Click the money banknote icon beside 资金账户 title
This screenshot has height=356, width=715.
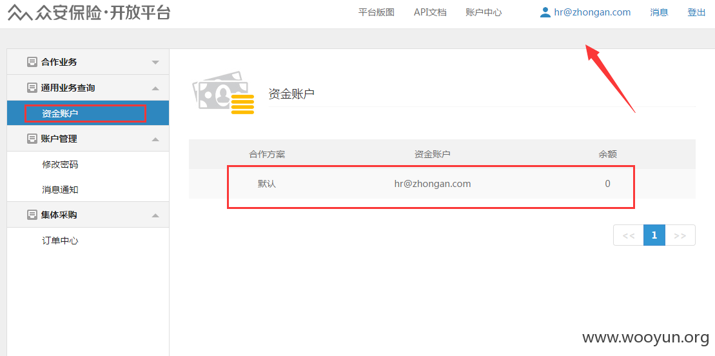[222, 93]
